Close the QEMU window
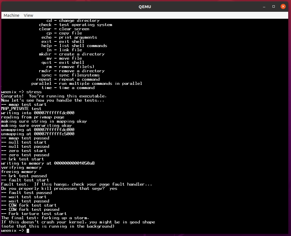The image size is (291, 236). pos(283,6)
